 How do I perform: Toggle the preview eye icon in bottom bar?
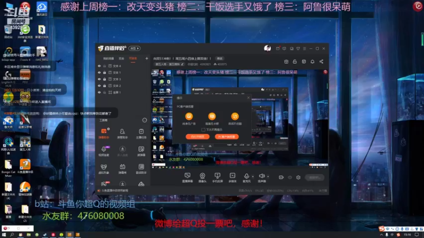click(x=290, y=177)
